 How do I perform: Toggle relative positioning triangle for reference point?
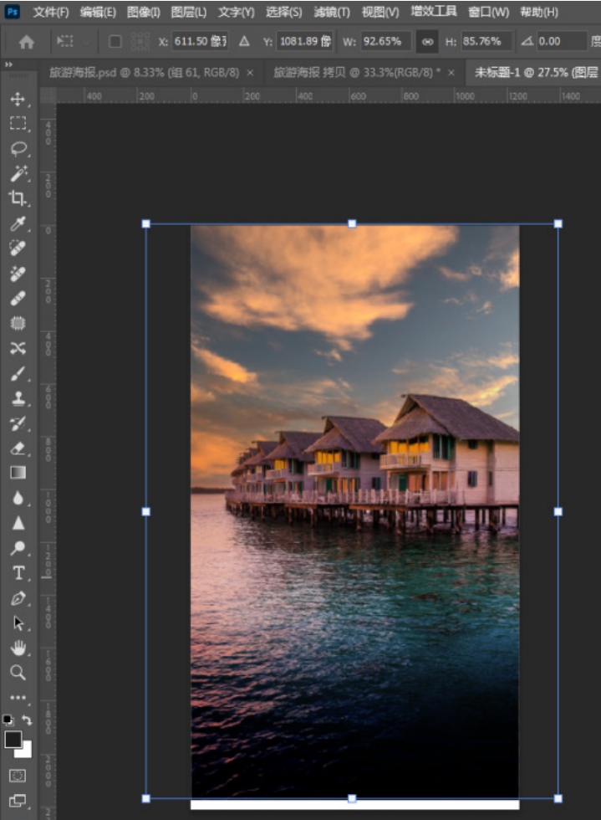coord(244,41)
